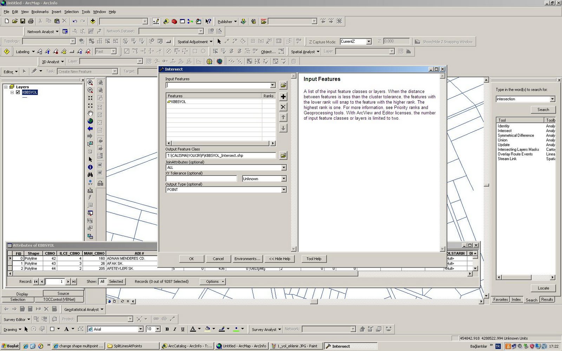The image size is (562, 351).
Task: Click the XY Tolerance input field
Action: click(201, 179)
